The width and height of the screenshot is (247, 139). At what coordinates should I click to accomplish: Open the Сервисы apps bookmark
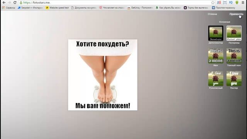coord(8,8)
